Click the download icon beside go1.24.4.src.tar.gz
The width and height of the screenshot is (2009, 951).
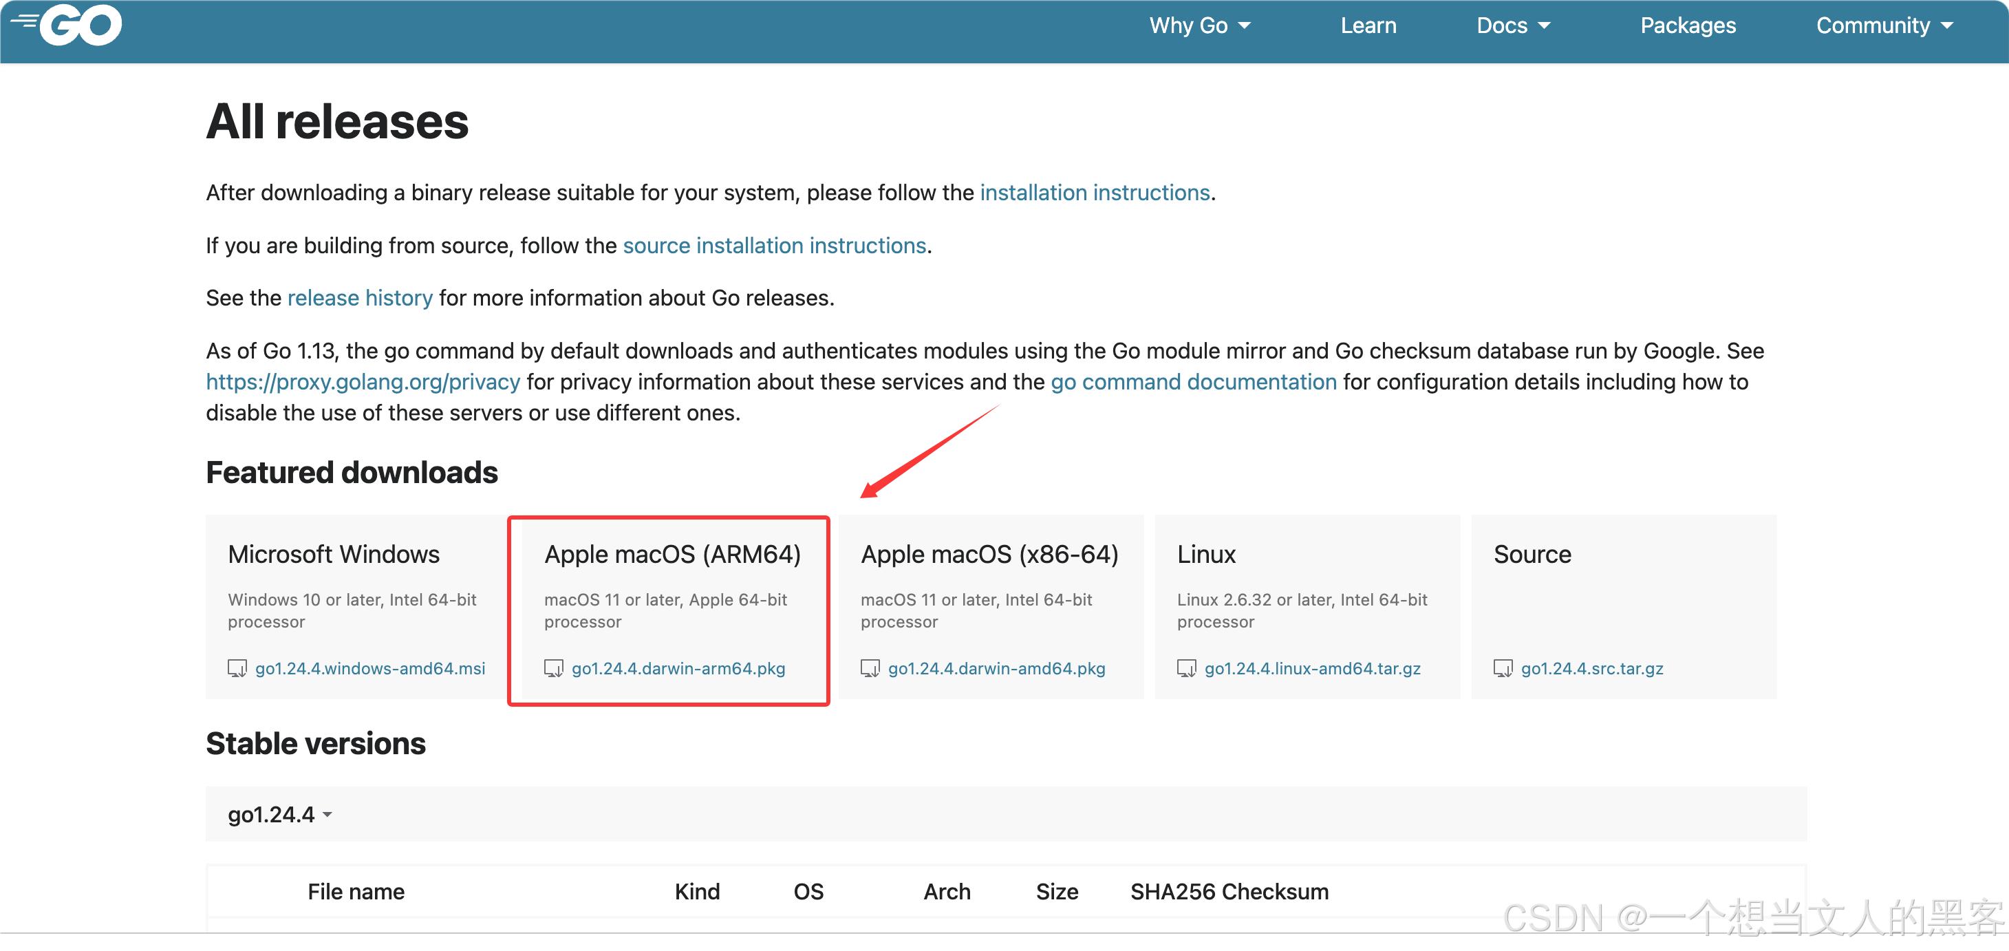click(x=1503, y=669)
